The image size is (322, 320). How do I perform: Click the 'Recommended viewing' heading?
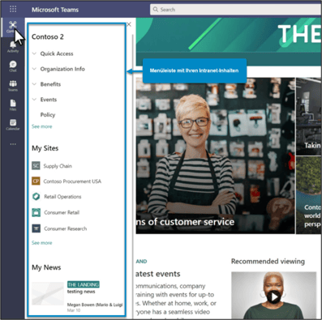point(268,261)
